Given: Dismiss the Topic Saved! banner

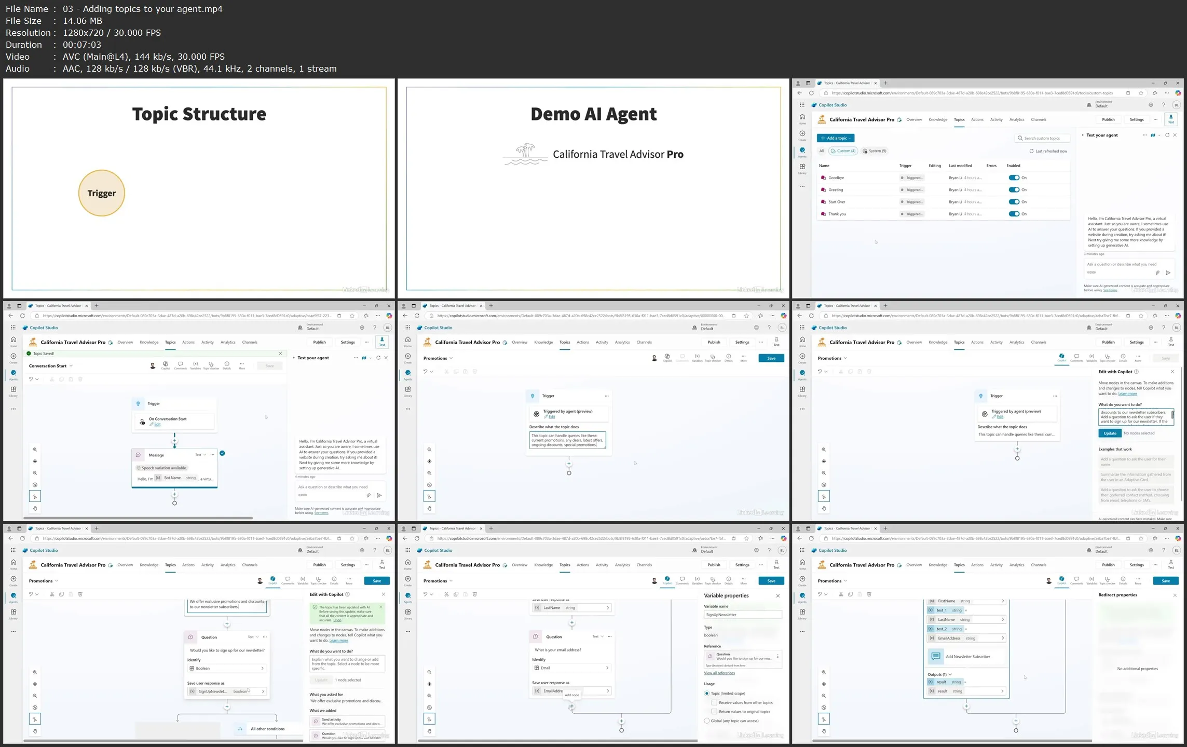Looking at the screenshot, I should [x=280, y=354].
